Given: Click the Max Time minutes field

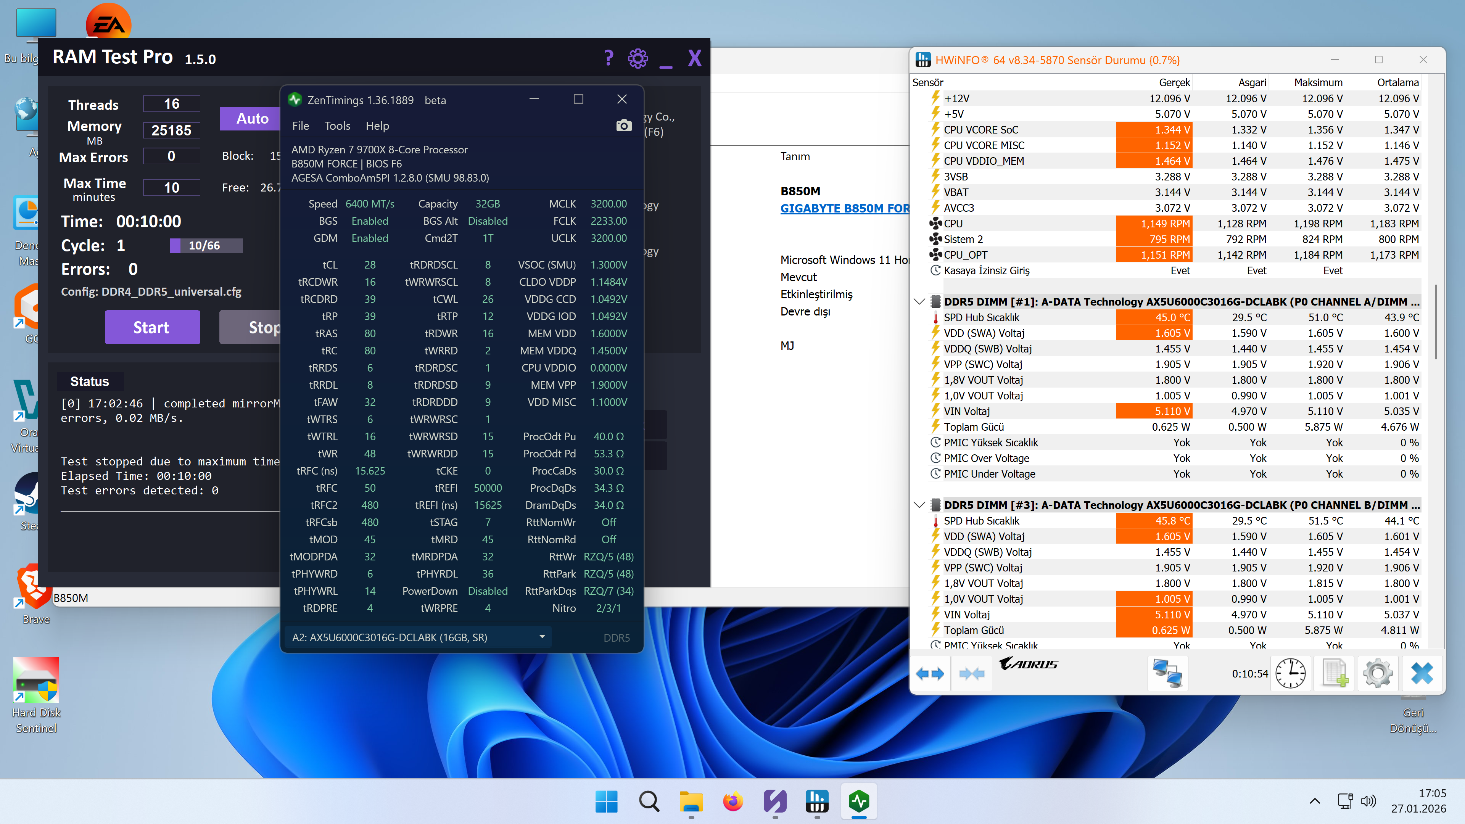Looking at the screenshot, I should (x=171, y=188).
